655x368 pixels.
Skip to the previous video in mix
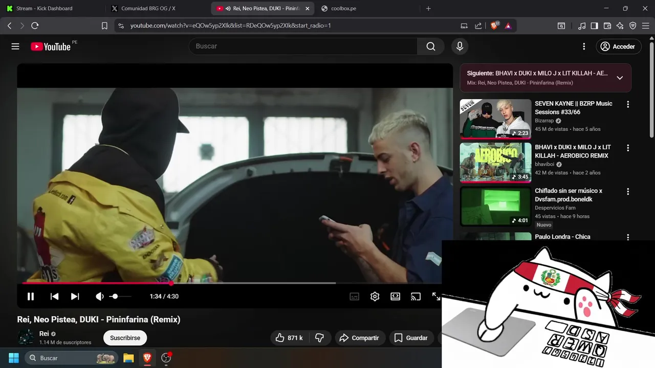[54, 296]
